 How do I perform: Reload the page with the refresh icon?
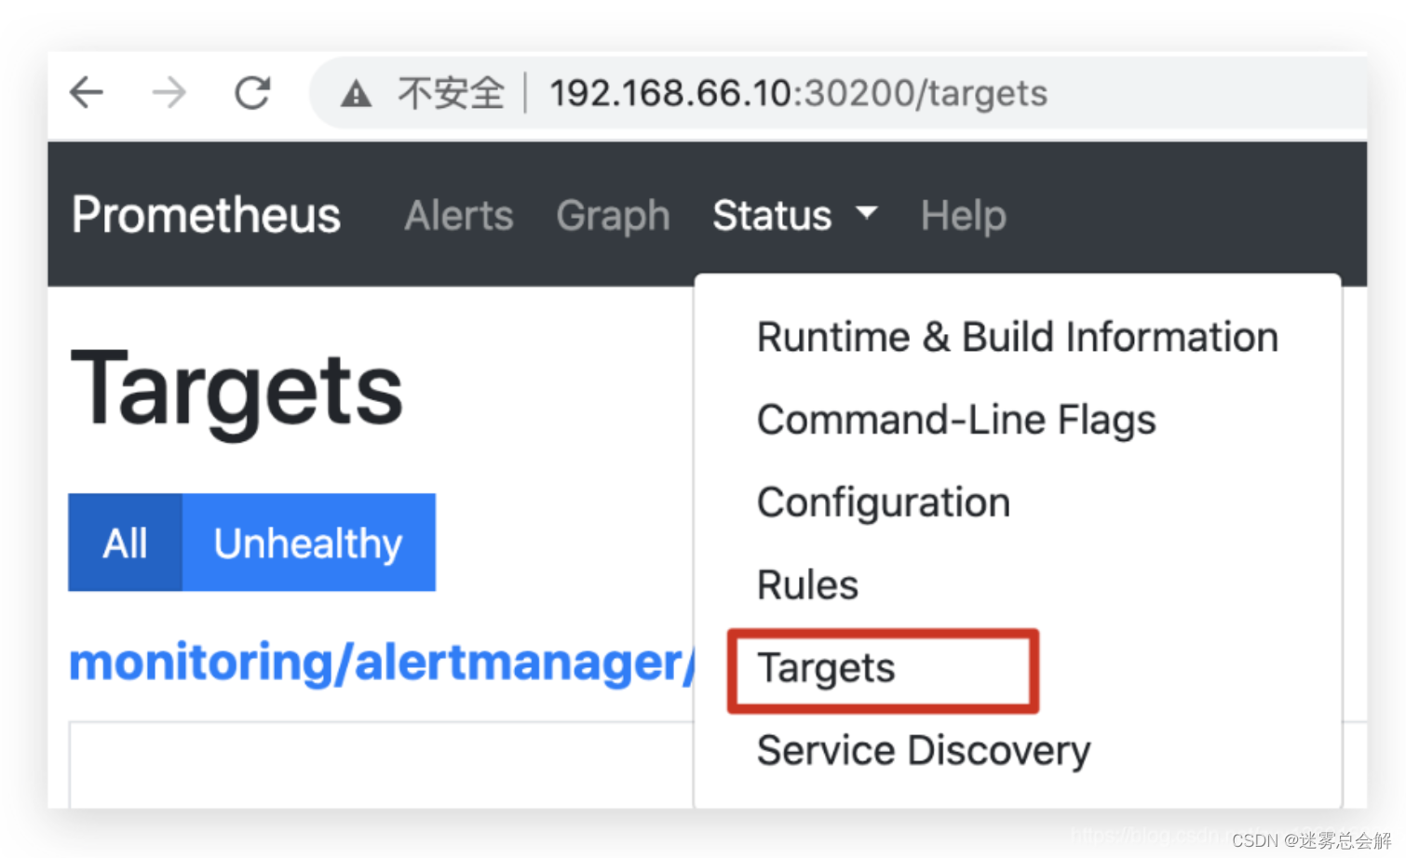pyautogui.click(x=252, y=93)
